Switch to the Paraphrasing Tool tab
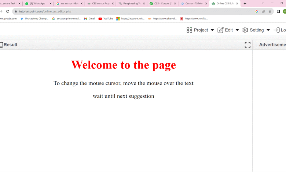Viewport: 286px width, 172px height. (x=131, y=3)
